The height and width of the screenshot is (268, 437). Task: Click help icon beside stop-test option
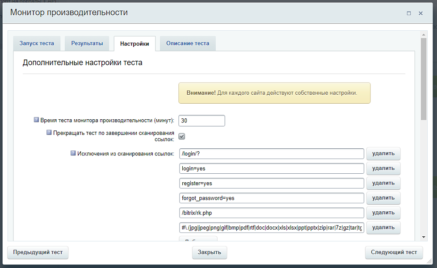click(x=49, y=133)
